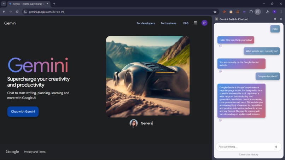The height and width of the screenshot is (160, 285).
Task: Open the Google apps grid icon
Action: [196, 23]
